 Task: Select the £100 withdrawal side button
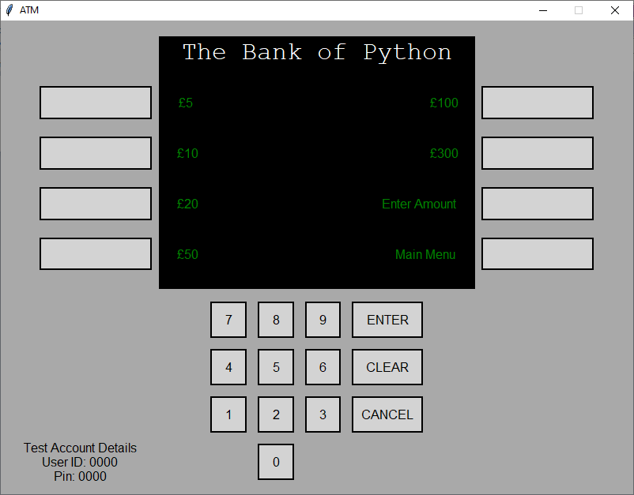[x=537, y=103]
